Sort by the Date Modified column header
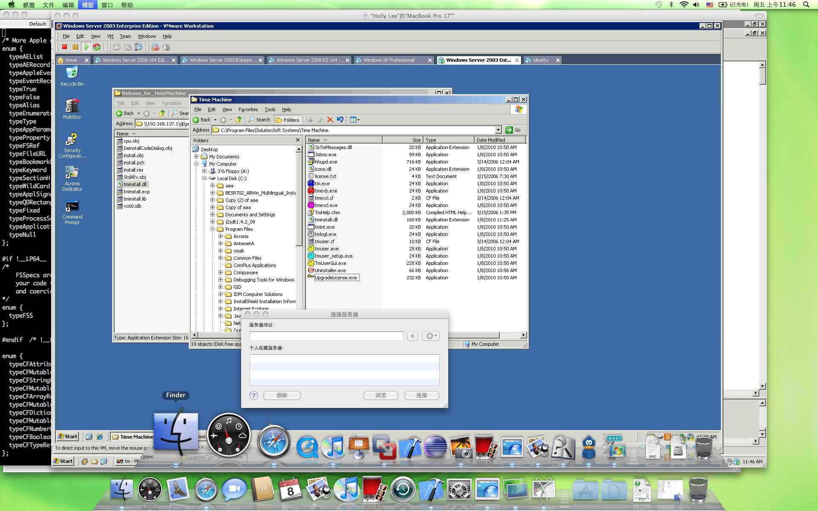818x511 pixels. 499,140
